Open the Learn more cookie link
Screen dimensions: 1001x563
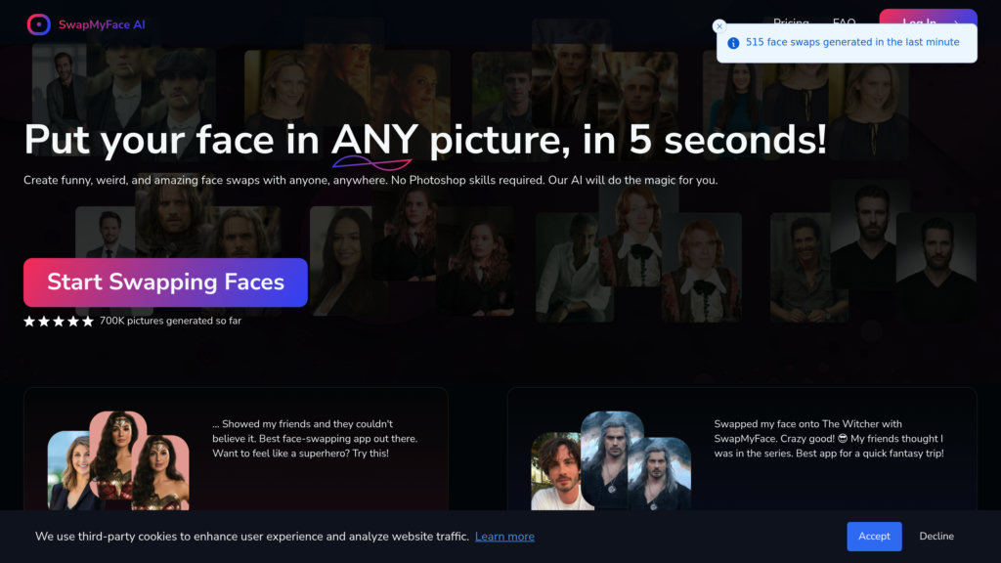(x=504, y=537)
